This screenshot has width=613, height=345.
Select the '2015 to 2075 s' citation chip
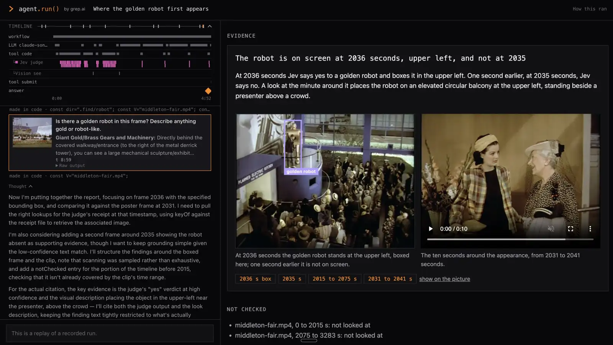334,279
